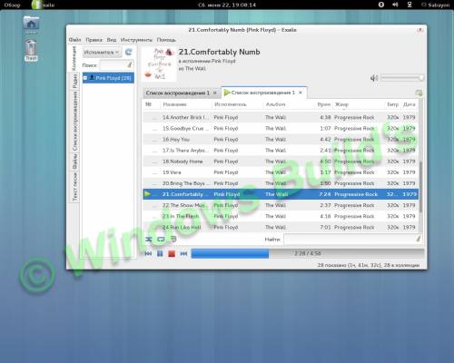Mute using the speaker icon in Exaile
Image resolution: width=454 pixels, height=363 pixels.
tap(374, 78)
